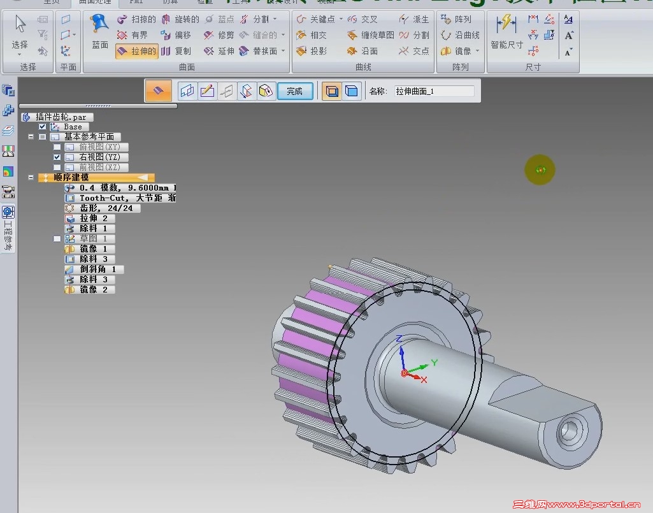Click the 延伸 extend surface tool
This screenshot has height=513, width=653.
point(219,51)
